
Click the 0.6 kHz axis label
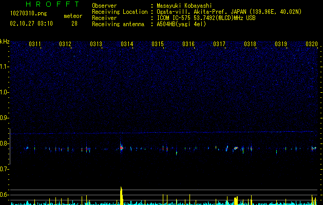[4, 195]
